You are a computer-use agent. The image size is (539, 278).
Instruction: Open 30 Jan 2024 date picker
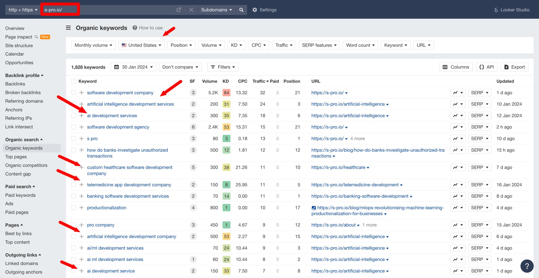(133, 67)
